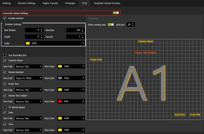Decrease Direction value with down arrow
The width and height of the screenshot is (204, 134).
click(x=83, y=31)
